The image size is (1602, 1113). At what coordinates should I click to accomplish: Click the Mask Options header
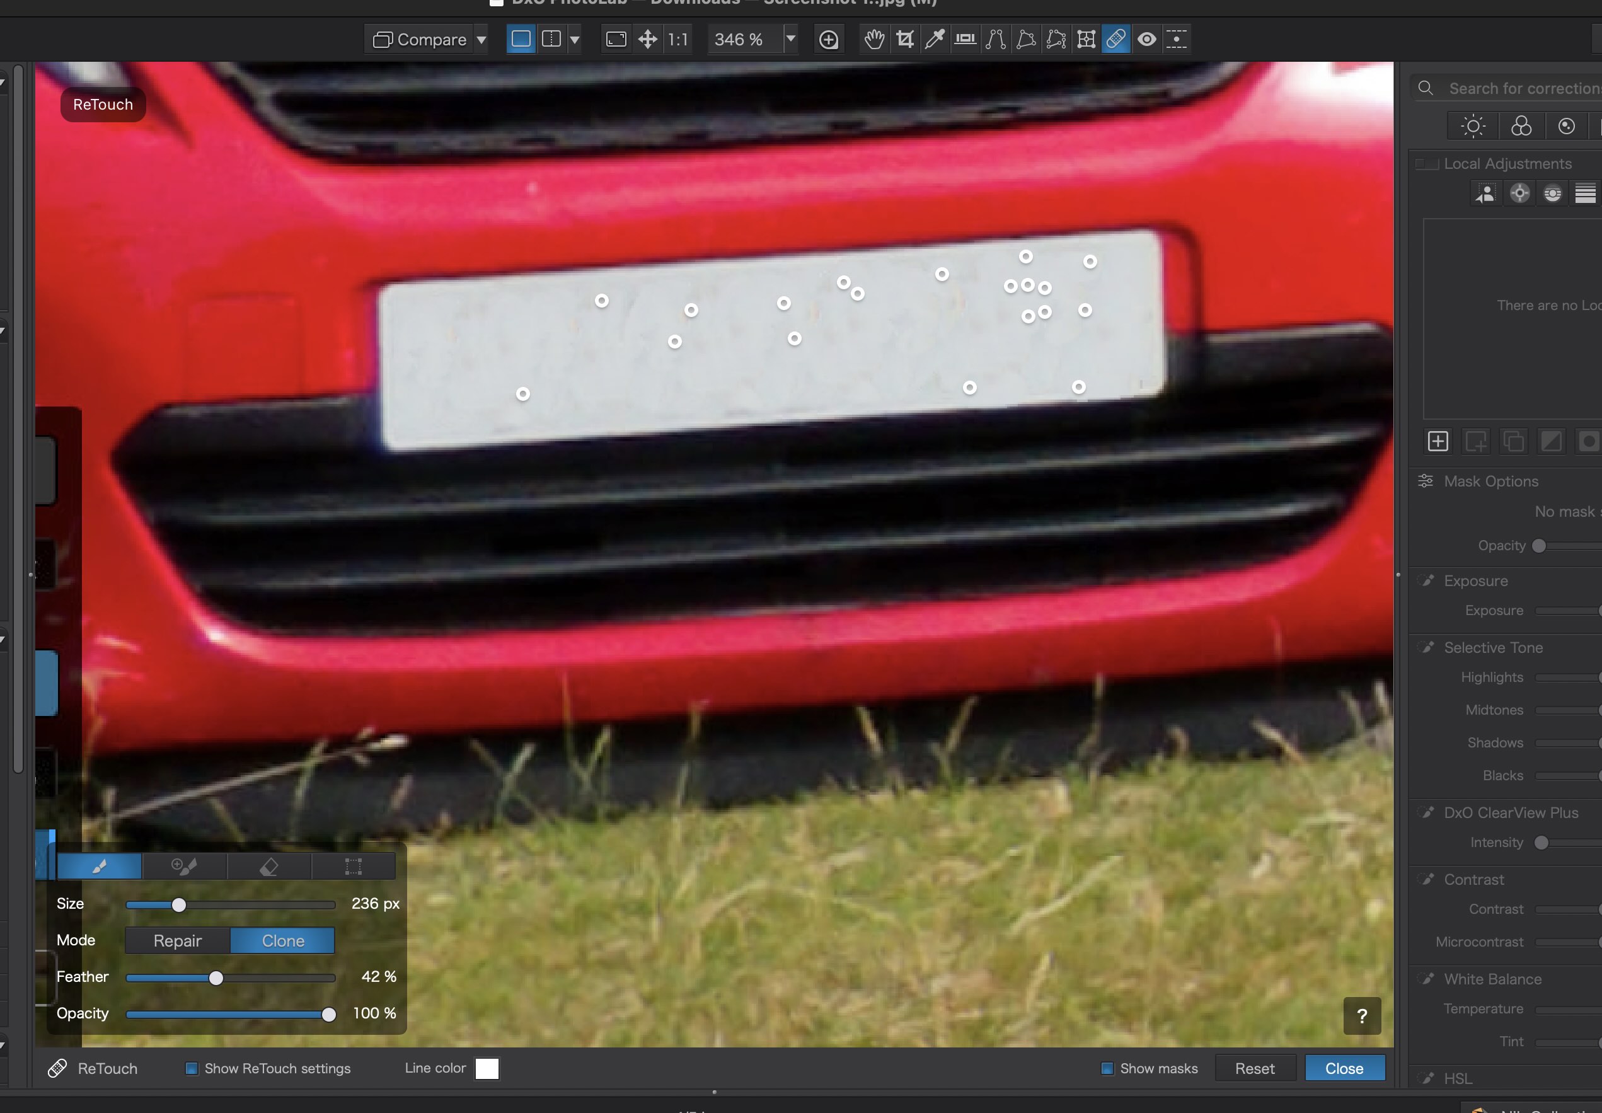(x=1491, y=481)
